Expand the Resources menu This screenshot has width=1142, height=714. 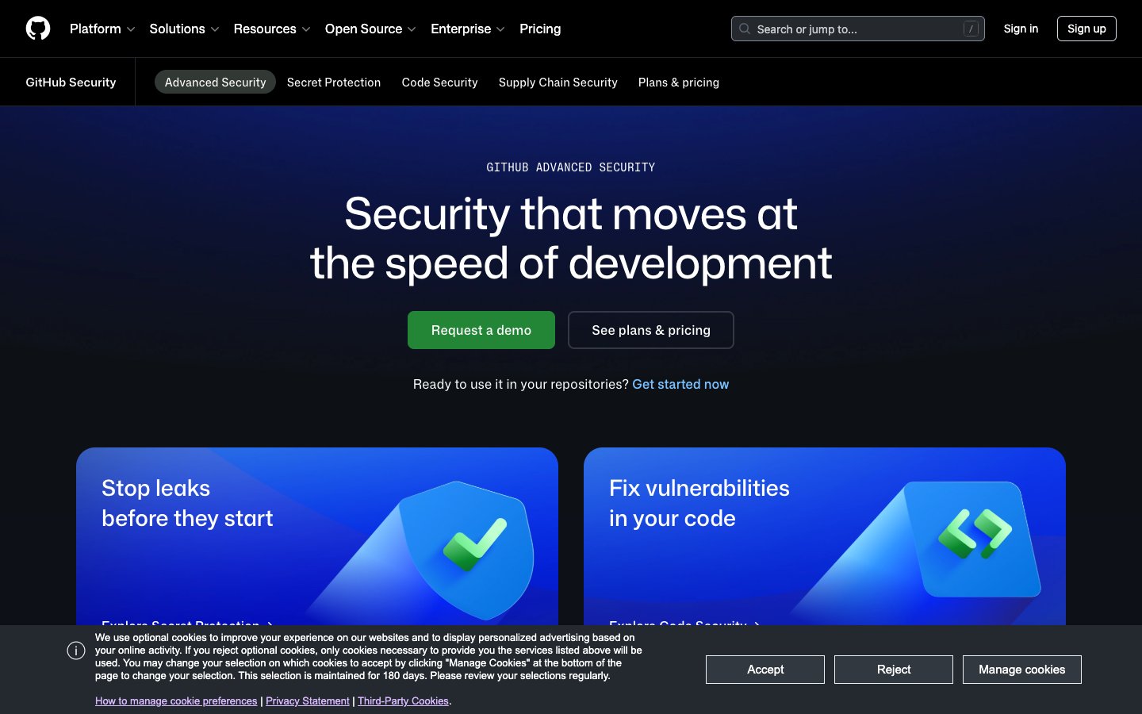(x=265, y=29)
